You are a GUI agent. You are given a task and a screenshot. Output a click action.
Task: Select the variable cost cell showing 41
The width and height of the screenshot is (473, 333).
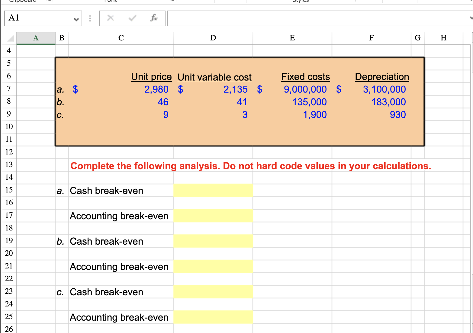click(x=213, y=102)
